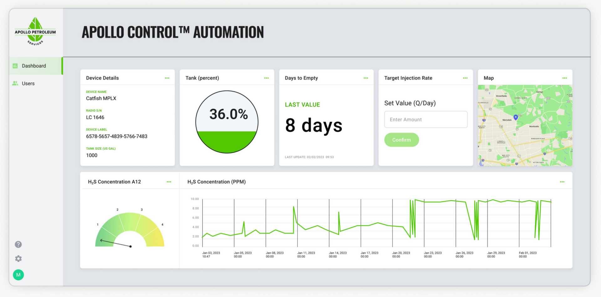The image size is (601, 297).
Task: Open the Days to Empty options menu
Action: coord(366,78)
